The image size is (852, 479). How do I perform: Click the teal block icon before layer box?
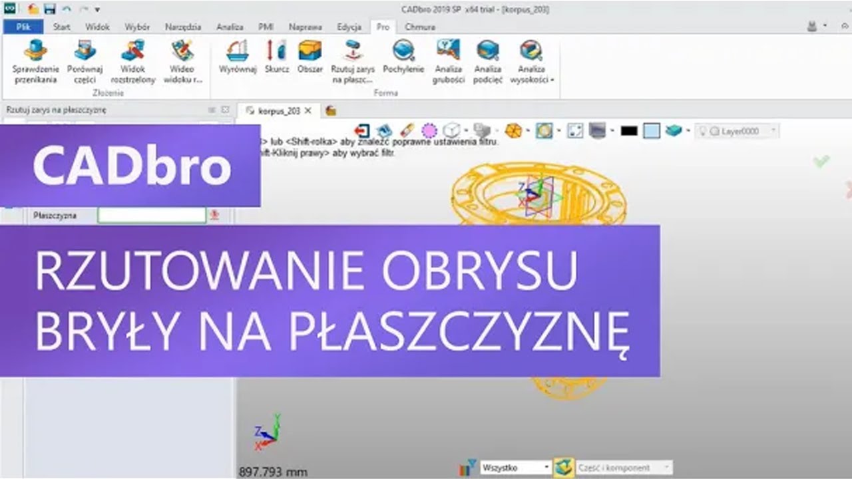tap(674, 131)
